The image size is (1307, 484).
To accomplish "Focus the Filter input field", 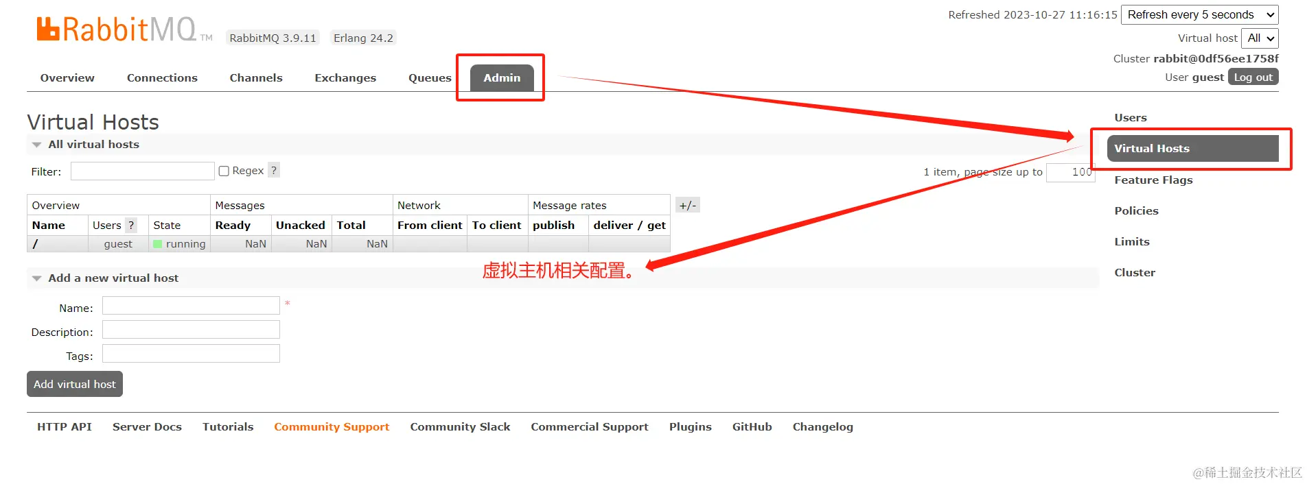I will pyautogui.click(x=143, y=171).
